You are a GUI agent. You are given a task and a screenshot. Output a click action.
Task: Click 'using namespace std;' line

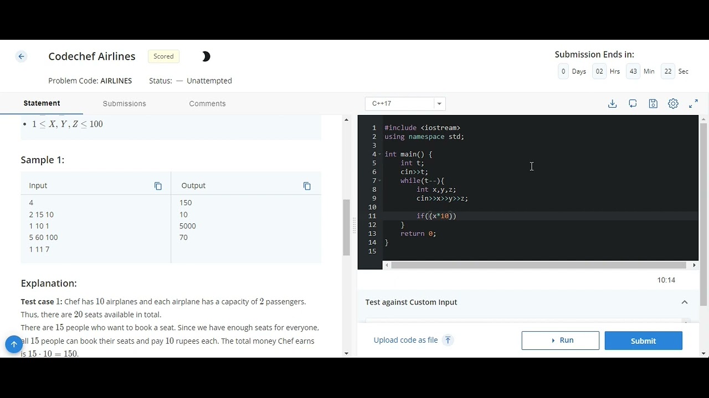pos(424,137)
